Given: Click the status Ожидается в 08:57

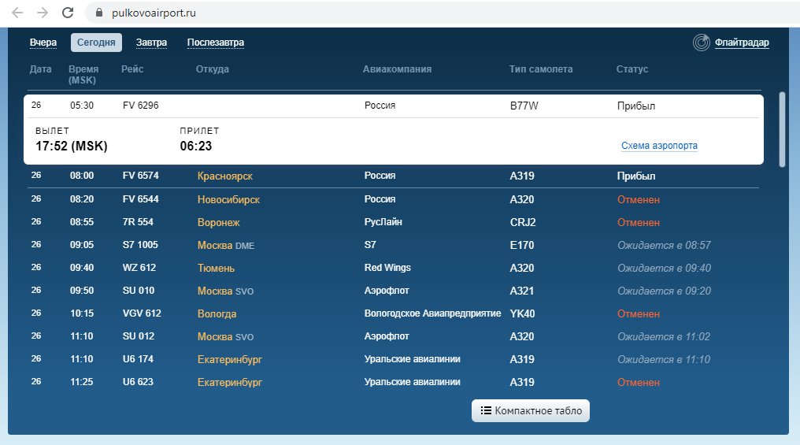Looking at the screenshot, I should click(x=664, y=246).
